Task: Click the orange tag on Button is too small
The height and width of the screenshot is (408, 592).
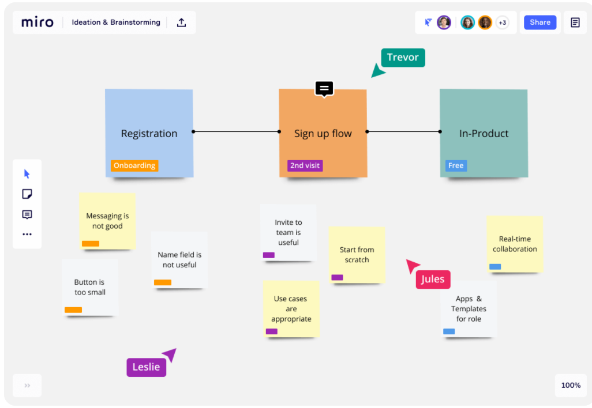Action: 73,310
